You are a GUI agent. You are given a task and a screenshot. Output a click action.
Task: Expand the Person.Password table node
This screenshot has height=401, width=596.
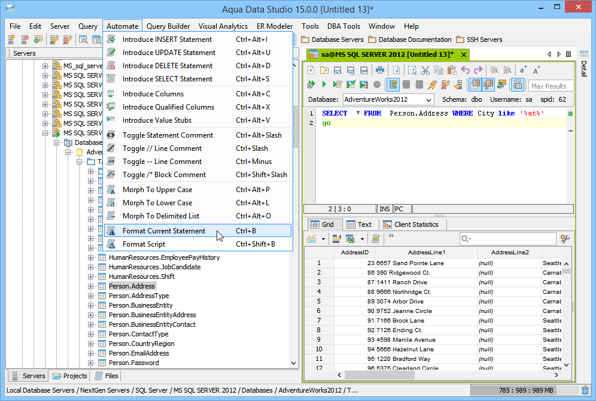coord(90,363)
